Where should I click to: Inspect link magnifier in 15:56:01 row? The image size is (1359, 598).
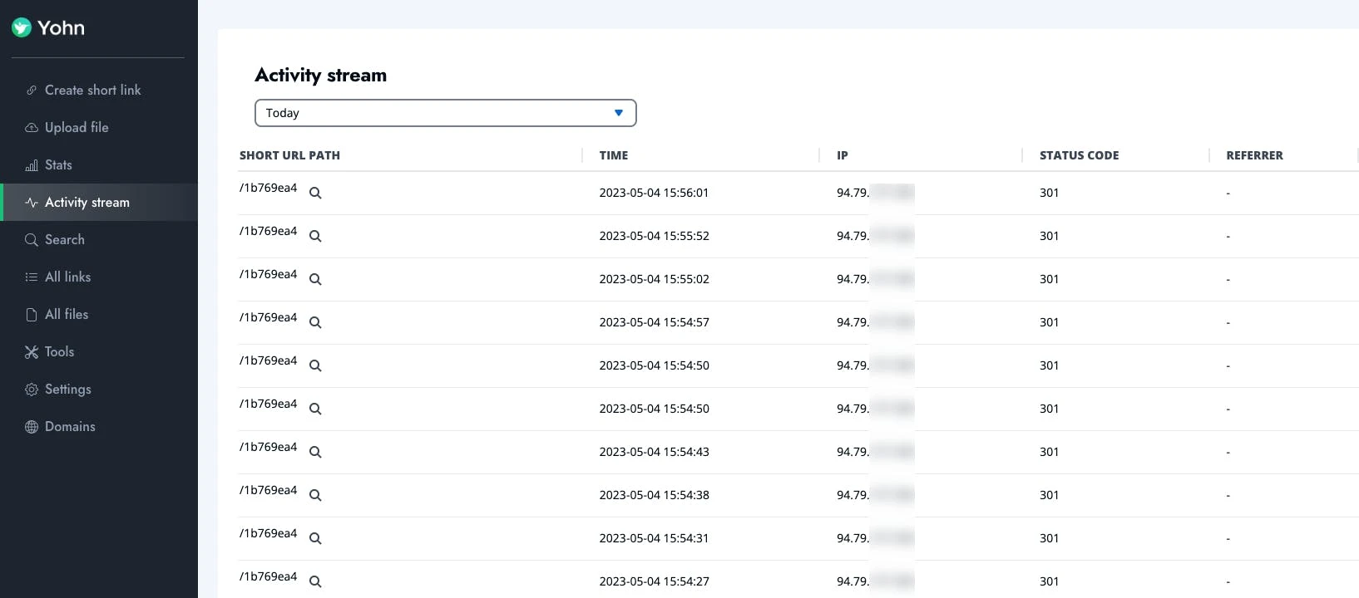(x=315, y=193)
